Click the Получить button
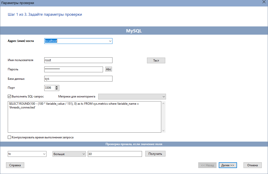 (155, 154)
